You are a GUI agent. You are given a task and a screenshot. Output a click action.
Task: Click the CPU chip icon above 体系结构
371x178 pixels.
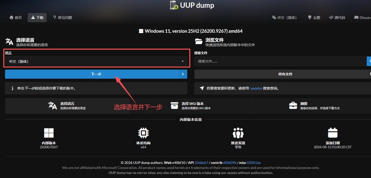pos(143,133)
